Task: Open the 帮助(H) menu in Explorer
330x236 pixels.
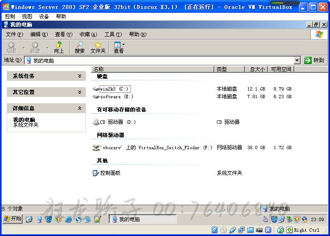Action: pos(138,34)
